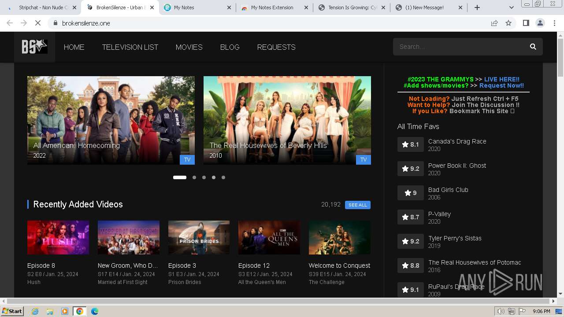
Task: Switch to the New Message tab
Action: [429, 7]
